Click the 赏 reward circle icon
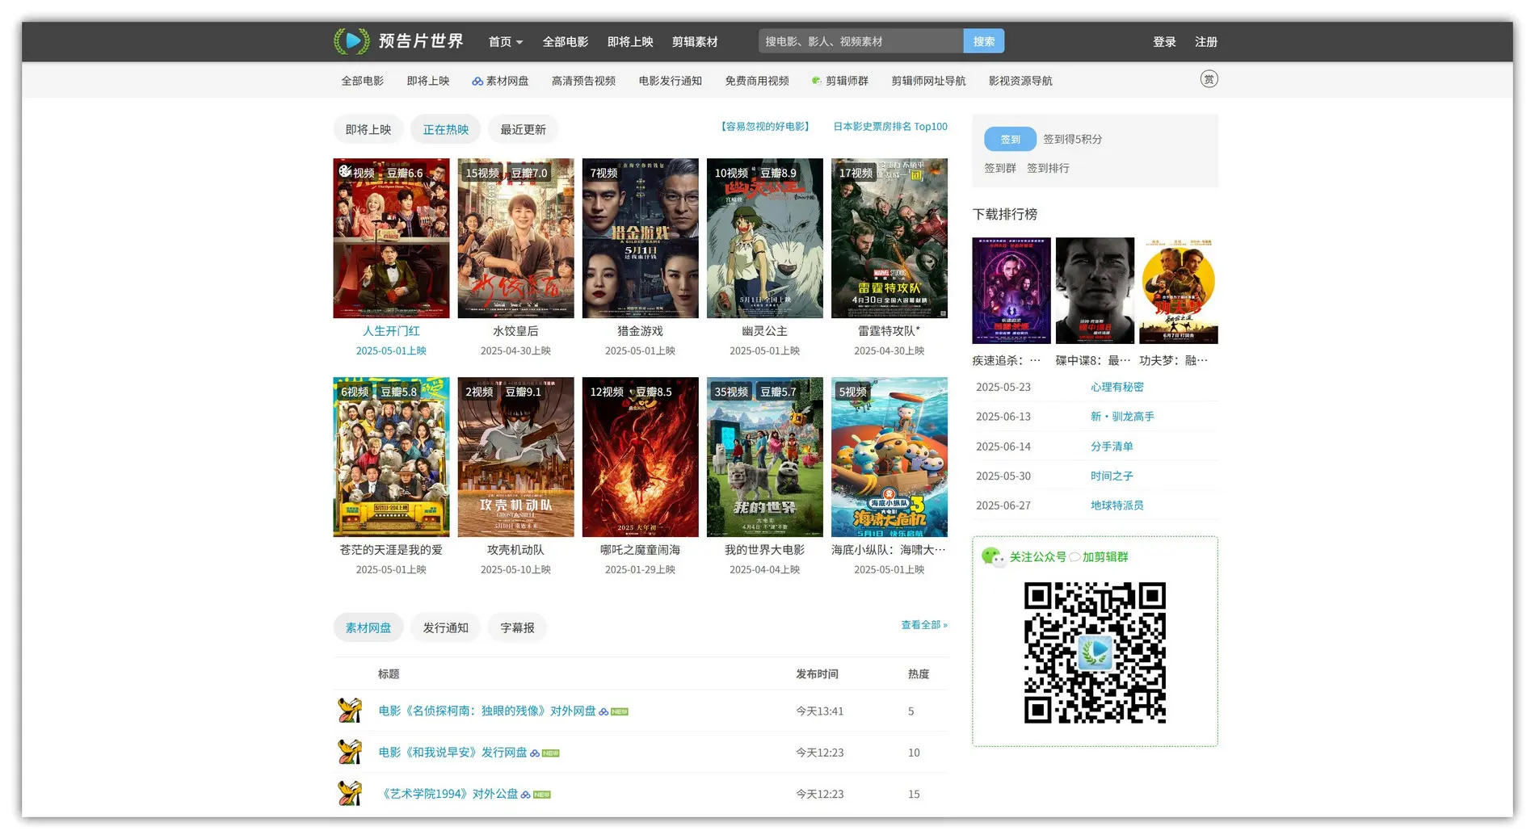The height and width of the screenshot is (839, 1535). [1209, 79]
